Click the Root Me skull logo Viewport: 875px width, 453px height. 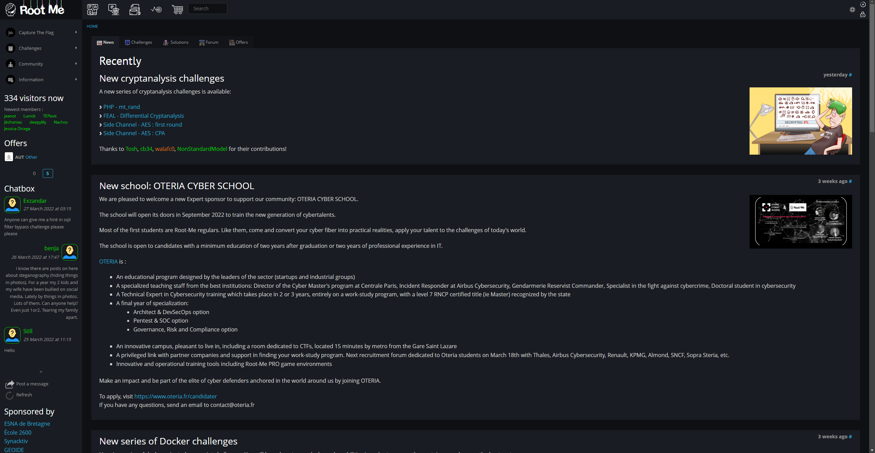11,10
